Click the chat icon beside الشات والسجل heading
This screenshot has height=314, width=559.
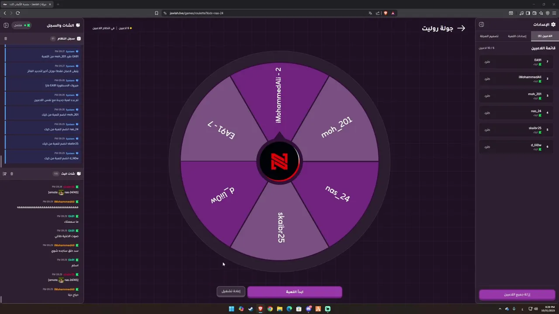pyautogui.click(x=78, y=25)
